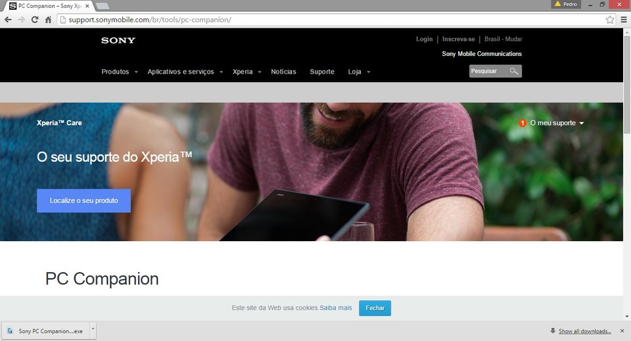631x341 pixels.
Task: Click the orange notification badge beside O meu suporte
Action: click(523, 123)
